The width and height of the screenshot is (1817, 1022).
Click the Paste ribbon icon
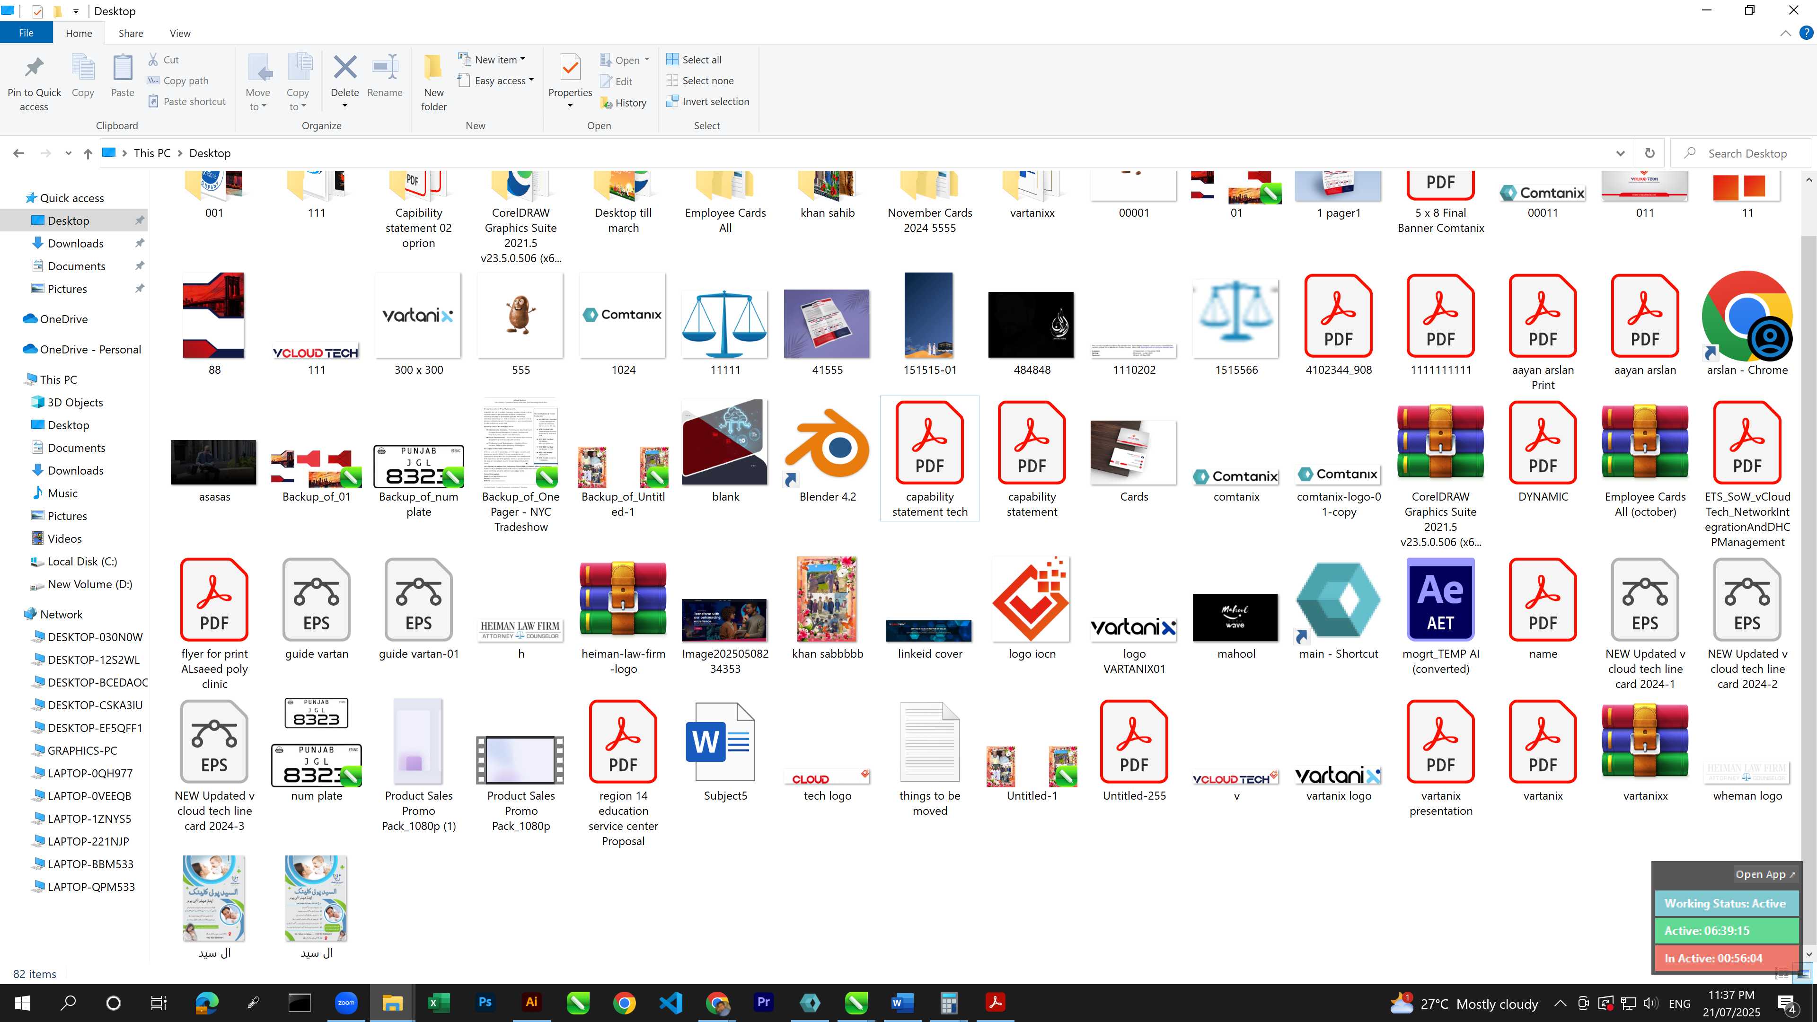click(x=122, y=68)
